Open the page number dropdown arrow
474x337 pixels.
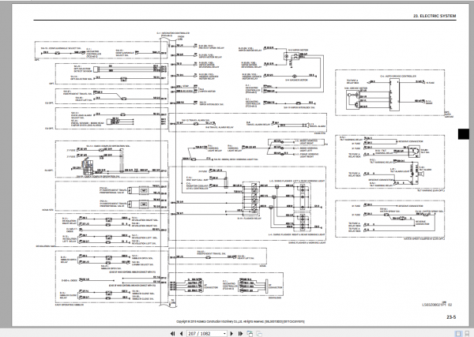224,333
